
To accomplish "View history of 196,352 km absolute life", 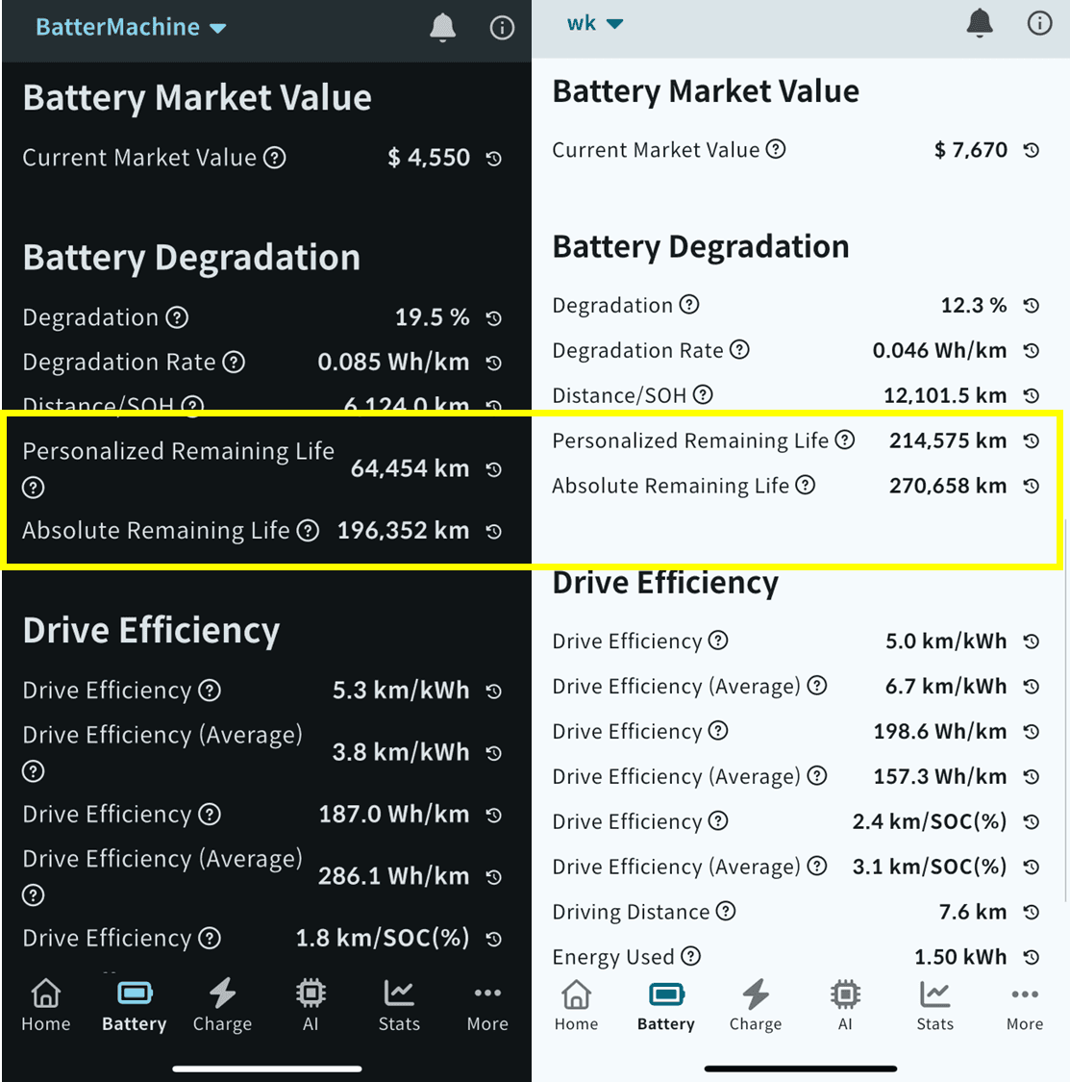I will point(493,531).
